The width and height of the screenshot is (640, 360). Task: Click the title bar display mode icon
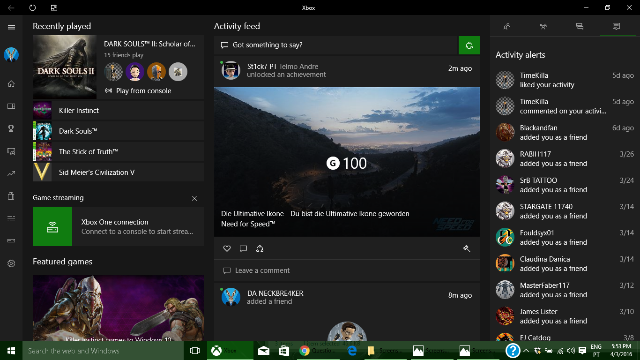point(54,7)
